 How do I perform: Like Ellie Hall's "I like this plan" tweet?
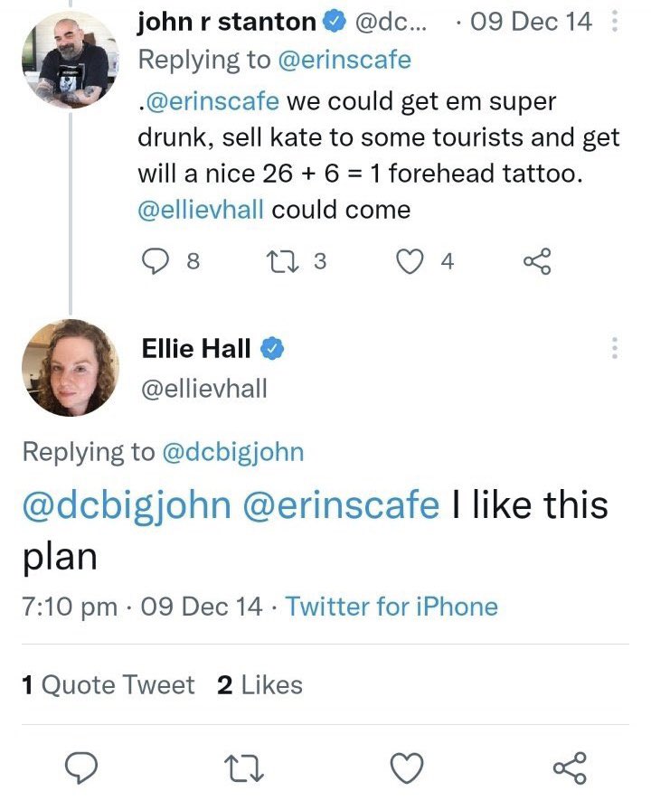pos(408,767)
